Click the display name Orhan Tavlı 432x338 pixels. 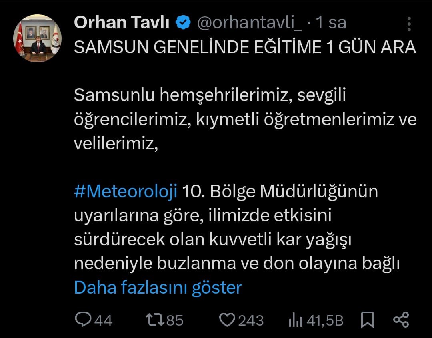123,23
